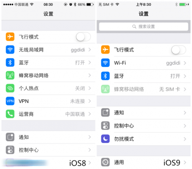Tap the blue VPN icon
This screenshot has height=169, width=192.
[x=10, y=101]
